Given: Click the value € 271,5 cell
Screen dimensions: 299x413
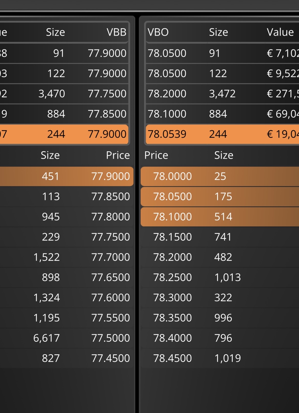Looking at the screenshot, I should pos(283,94).
